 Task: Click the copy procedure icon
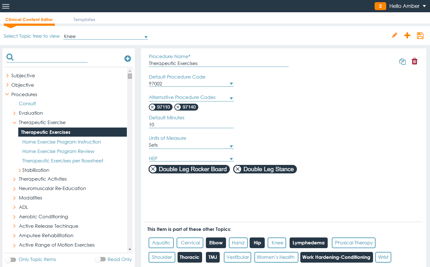[x=402, y=62]
